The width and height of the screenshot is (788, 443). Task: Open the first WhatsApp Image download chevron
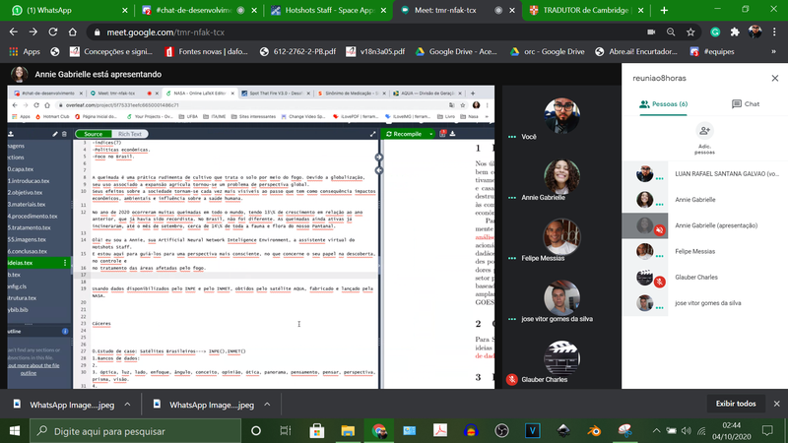(x=128, y=405)
